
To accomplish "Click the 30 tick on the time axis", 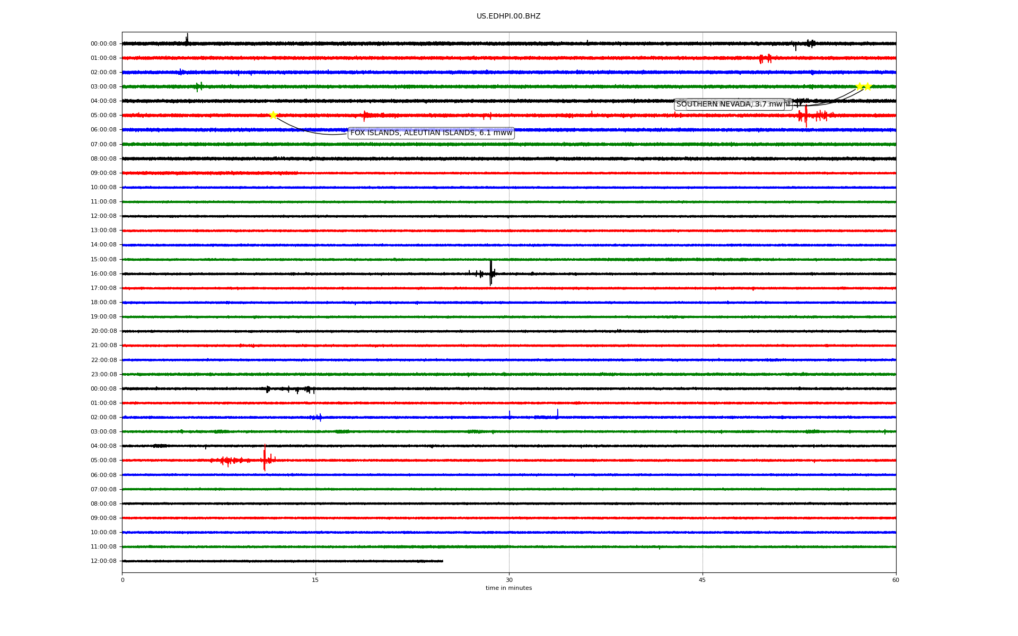I will pos(509,580).
